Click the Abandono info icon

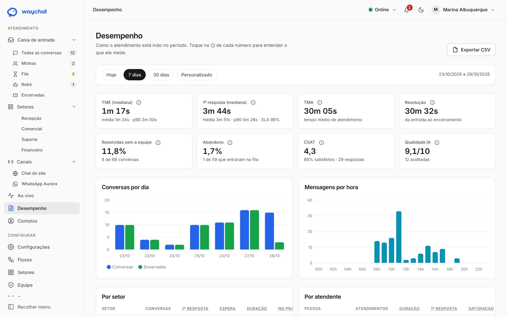[230, 143]
